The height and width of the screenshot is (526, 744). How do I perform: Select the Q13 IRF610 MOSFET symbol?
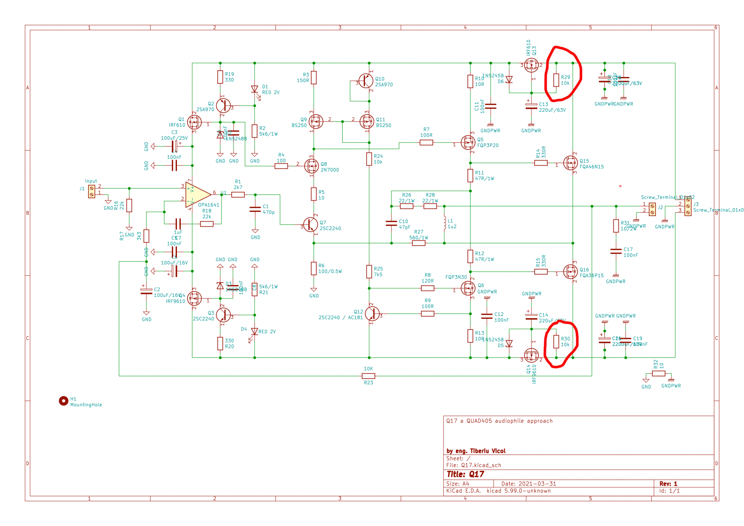pyautogui.click(x=531, y=65)
